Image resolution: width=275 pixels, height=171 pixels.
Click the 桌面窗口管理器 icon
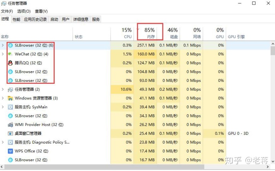(10, 134)
